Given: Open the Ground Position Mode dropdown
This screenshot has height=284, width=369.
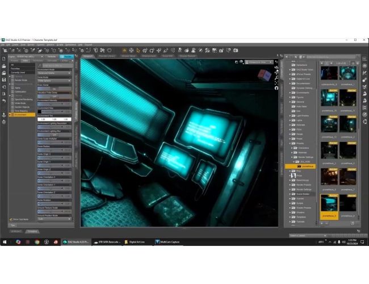Looking at the screenshot, I should pyautogui.click(x=54, y=219).
